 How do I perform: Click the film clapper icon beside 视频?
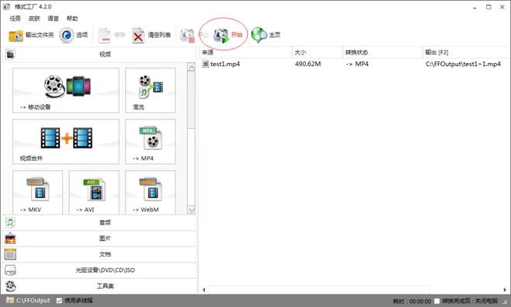tap(10, 54)
